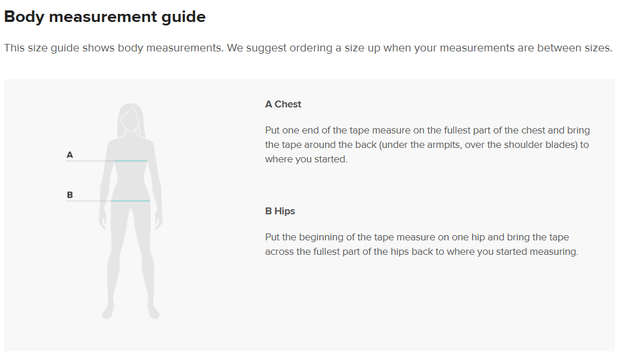Click the "A Chest" heading
The image size is (620, 364).
click(283, 105)
